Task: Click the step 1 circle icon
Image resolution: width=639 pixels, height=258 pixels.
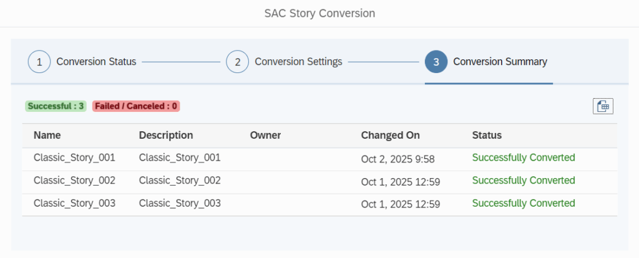Action: (39, 62)
